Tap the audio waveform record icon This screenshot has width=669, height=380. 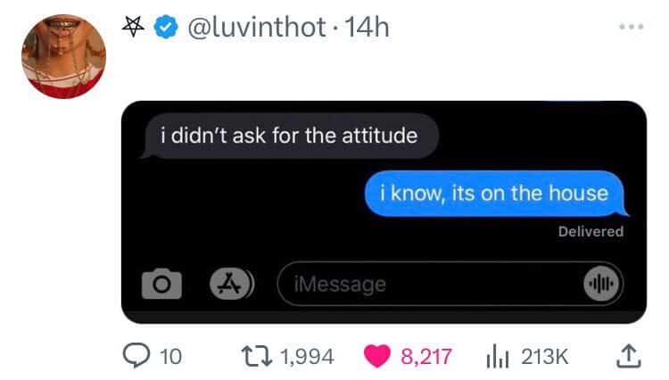tap(601, 284)
